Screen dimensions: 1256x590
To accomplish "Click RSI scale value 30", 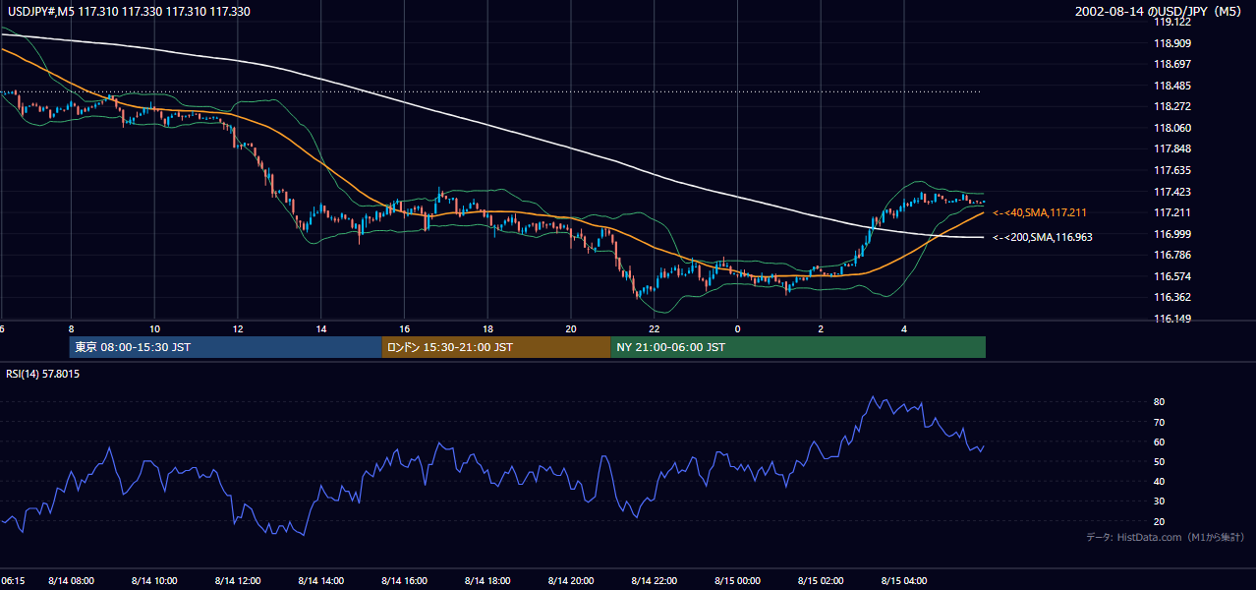I will [1160, 501].
